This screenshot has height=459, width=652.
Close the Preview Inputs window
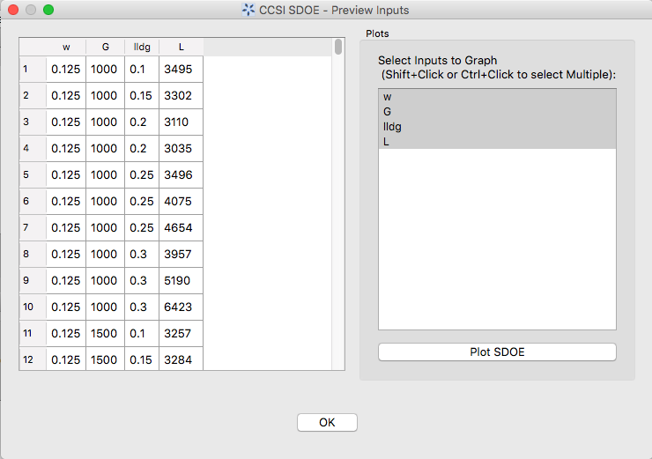[13, 10]
